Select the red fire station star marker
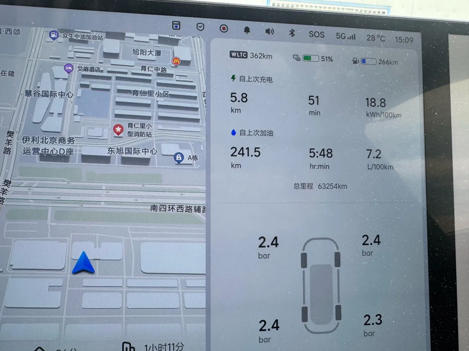 click(x=118, y=129)
